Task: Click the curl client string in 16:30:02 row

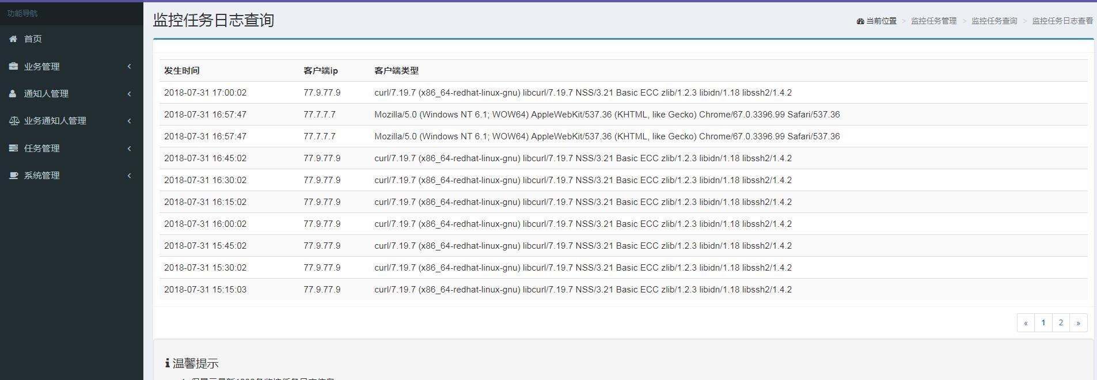Action: [583, 180]
